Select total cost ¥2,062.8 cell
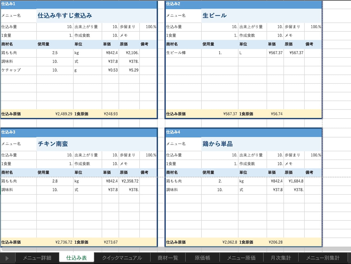 point(220,242)
